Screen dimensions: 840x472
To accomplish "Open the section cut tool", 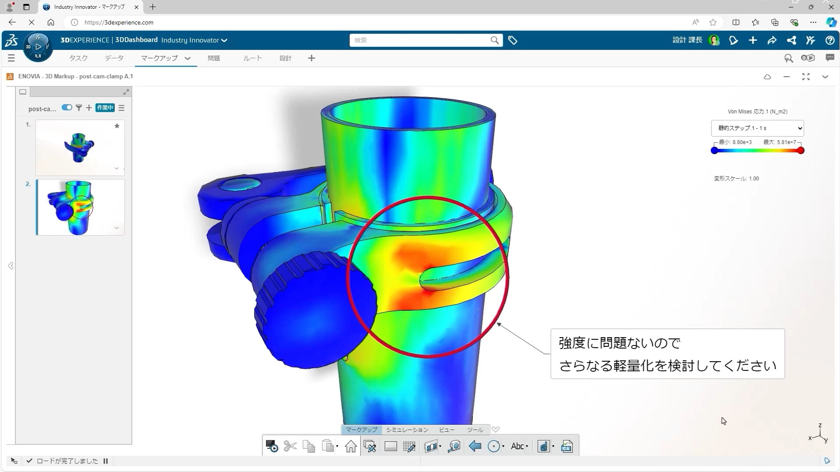I will pos(431,446).
